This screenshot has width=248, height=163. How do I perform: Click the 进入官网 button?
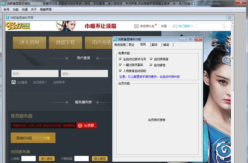pos(29,43)
